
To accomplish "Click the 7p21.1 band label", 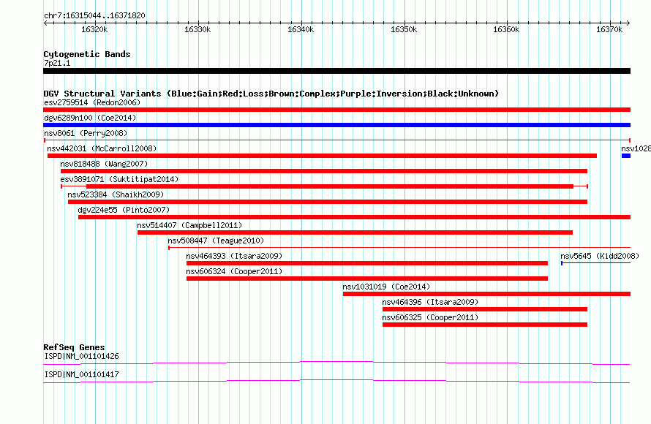I will tap(57, 63).
